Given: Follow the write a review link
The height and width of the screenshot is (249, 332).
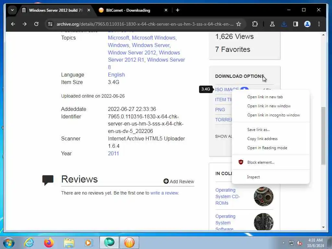Looking at the screenshot, I should tap(164, 193).
